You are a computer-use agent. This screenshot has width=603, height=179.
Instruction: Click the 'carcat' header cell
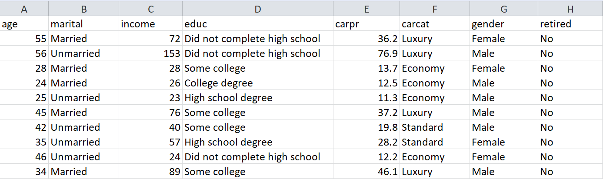(435, 24)
